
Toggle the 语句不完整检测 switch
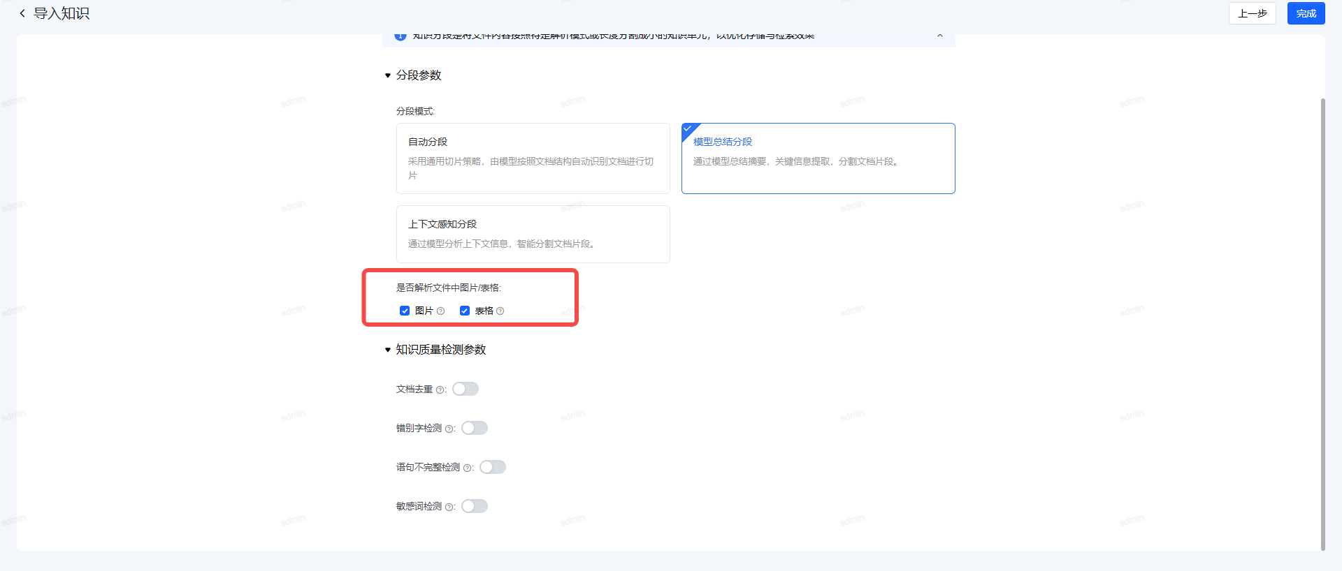493,467
